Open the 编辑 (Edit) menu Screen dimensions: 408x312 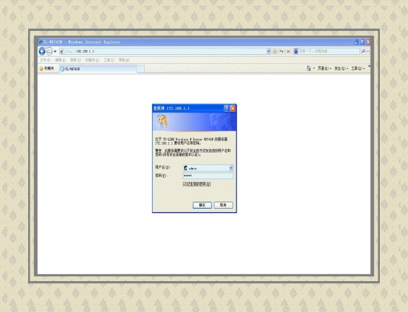(x=60, y=60)
